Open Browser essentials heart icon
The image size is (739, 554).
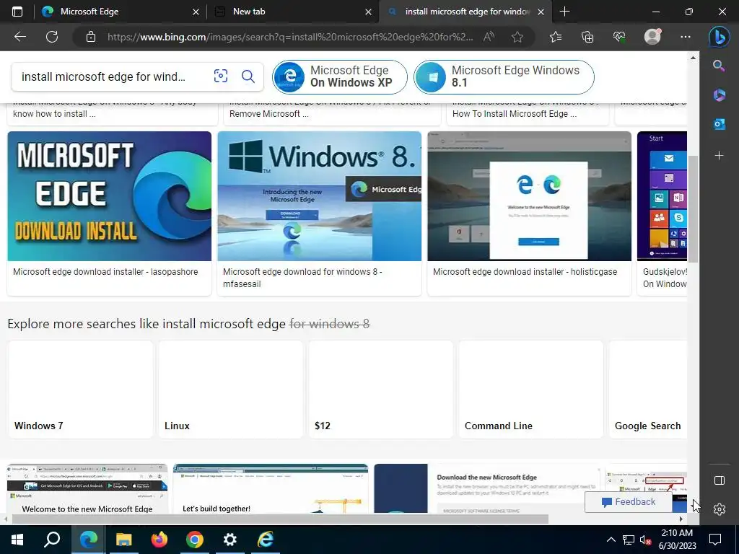[x=619, y=37]
